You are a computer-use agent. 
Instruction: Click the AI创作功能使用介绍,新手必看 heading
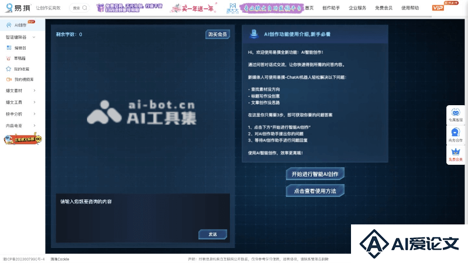point(297,34)
